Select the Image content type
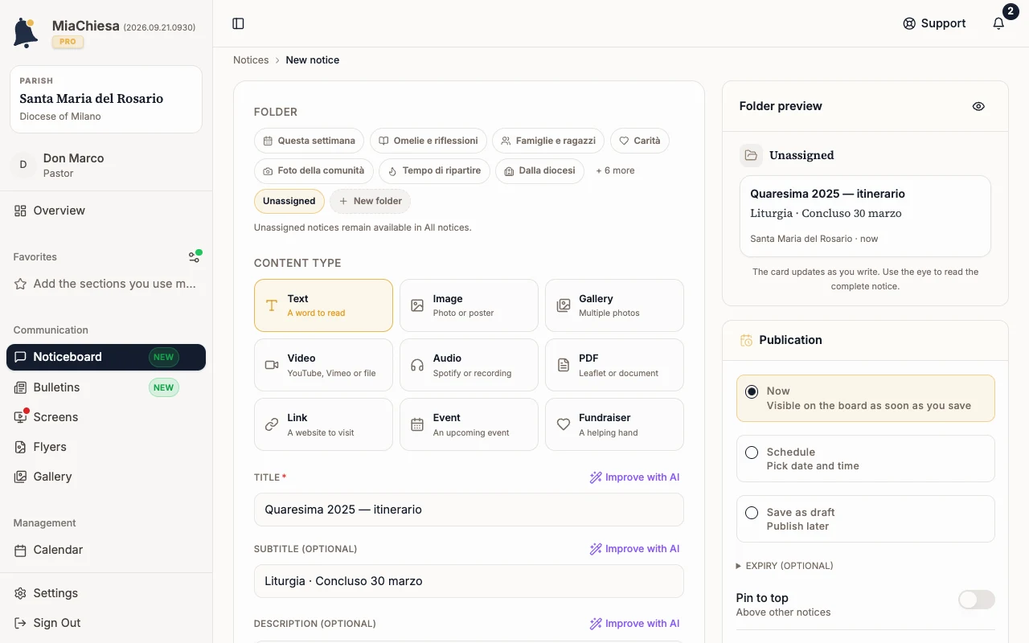The image size is (1029, 643). [469, 305]
